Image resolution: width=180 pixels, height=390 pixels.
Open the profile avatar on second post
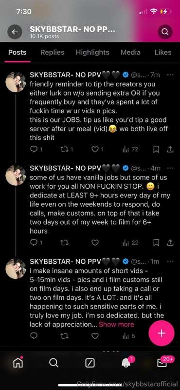(x=16, y=175)
